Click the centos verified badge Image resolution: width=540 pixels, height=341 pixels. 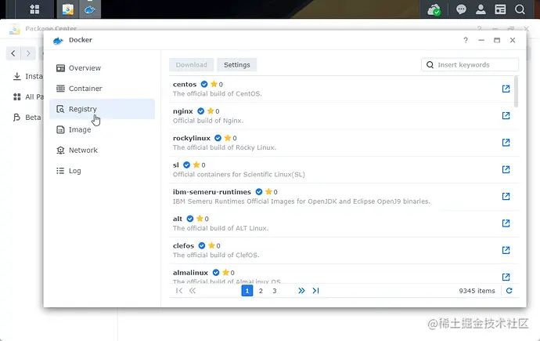click(204, 84)
